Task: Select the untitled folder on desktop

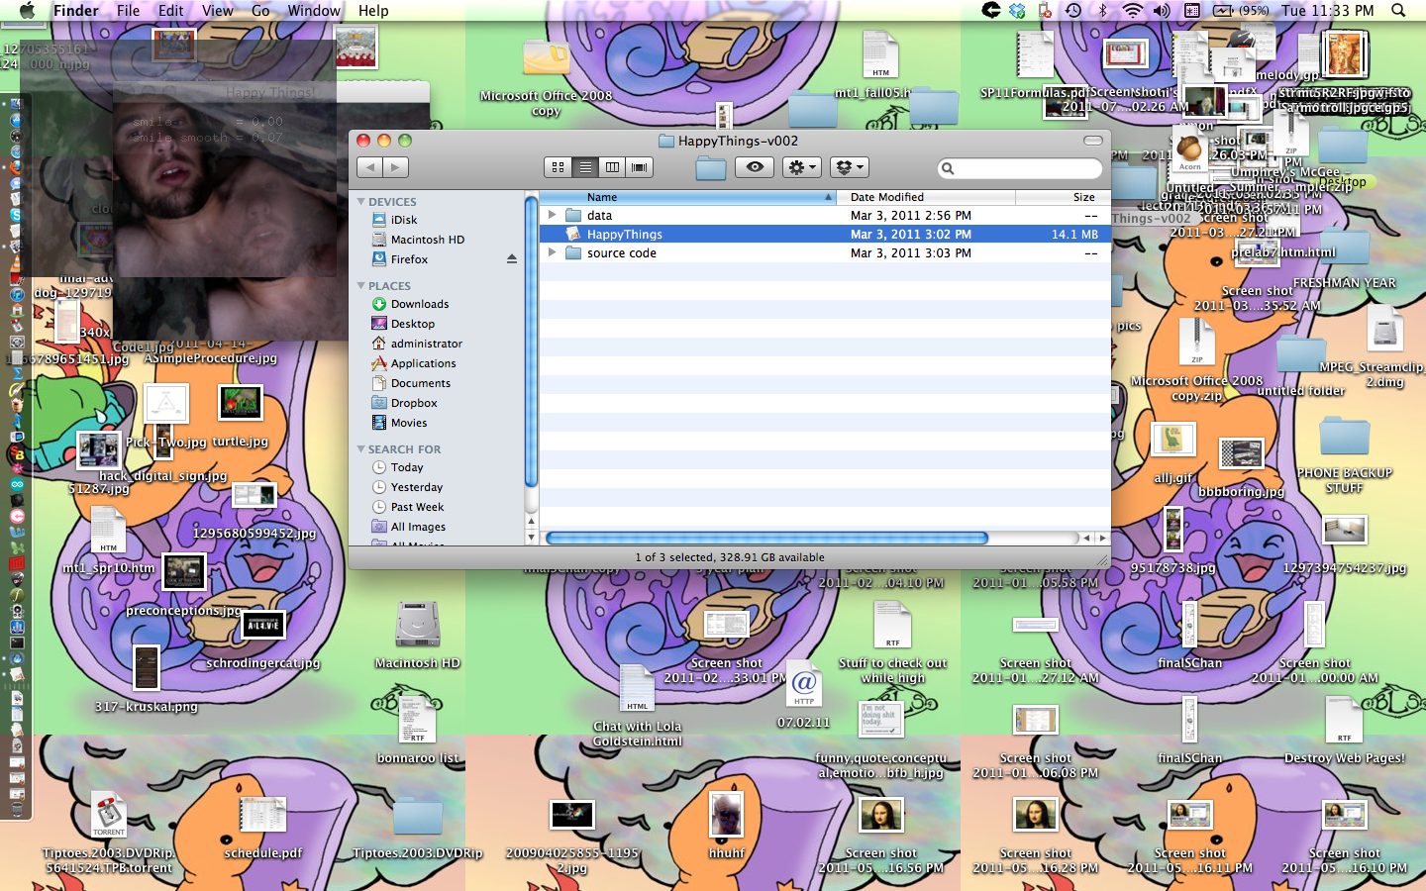Action: (1300, 355)
